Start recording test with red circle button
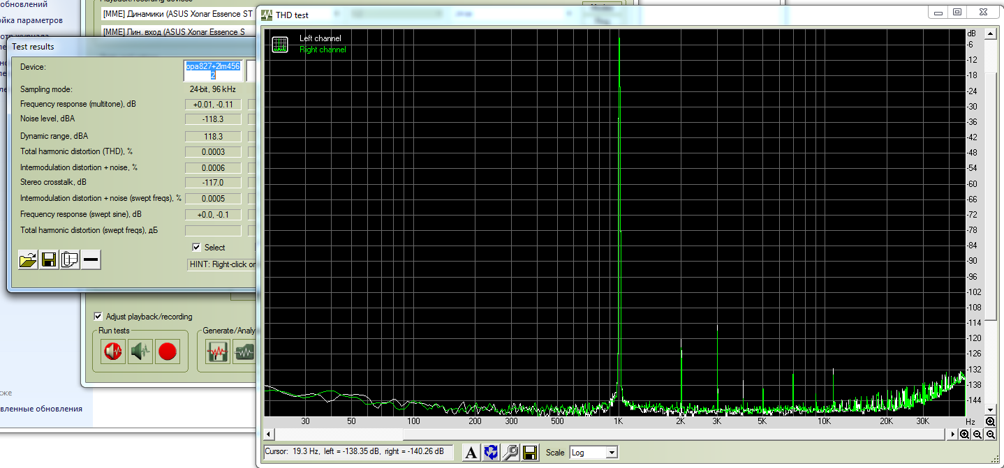 pos(167,352)
